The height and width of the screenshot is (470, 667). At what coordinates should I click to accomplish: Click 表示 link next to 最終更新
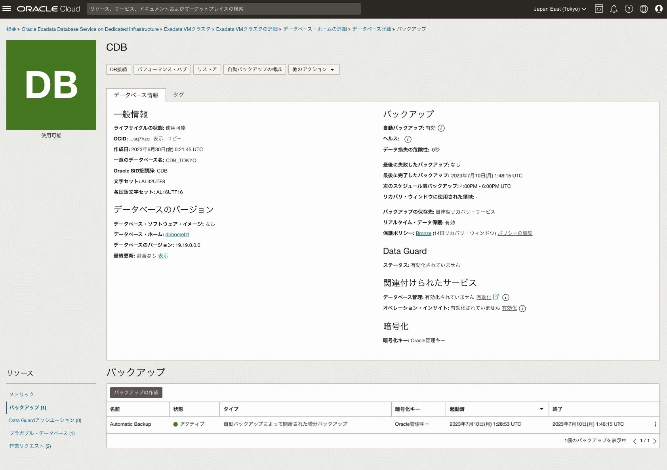[163, 256]
